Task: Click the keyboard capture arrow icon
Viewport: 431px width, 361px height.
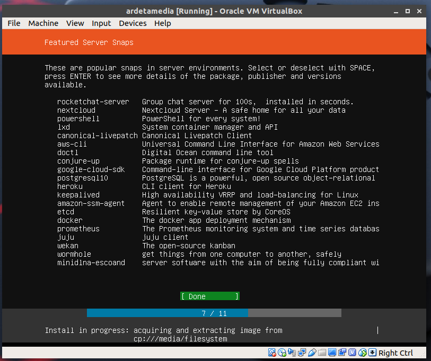Action: tap(372, 353)
